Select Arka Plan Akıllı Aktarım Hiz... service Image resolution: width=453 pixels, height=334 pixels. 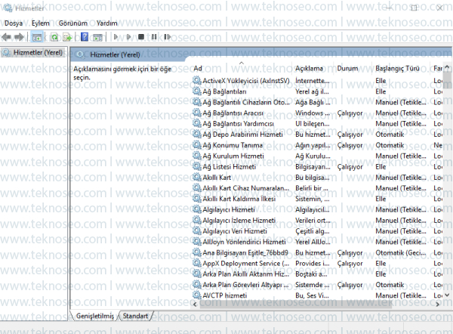[246, 274]
